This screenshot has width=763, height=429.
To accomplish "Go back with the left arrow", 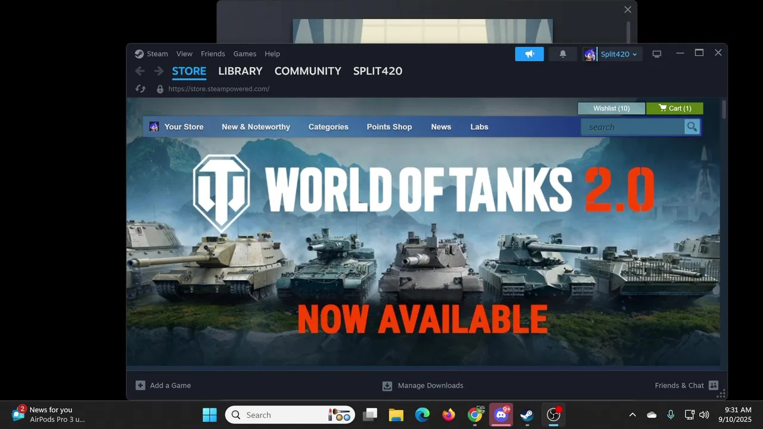I will [x=140, y=71].
